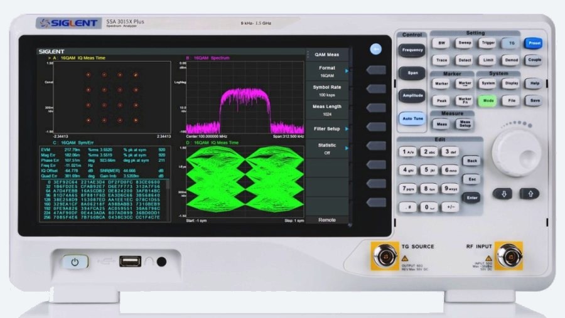Click the physical softkey beside Statistic
565x318 pixels.
tap(376, 146)
